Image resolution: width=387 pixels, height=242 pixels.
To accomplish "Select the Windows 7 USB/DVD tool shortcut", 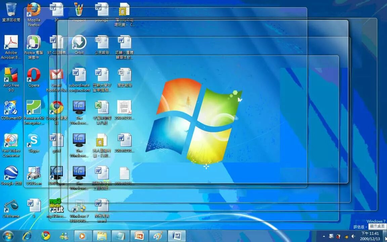I will [79, 211].
